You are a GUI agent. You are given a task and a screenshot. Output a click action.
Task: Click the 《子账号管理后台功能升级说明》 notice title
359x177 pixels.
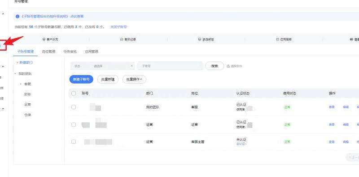click(x=44, y=17)
